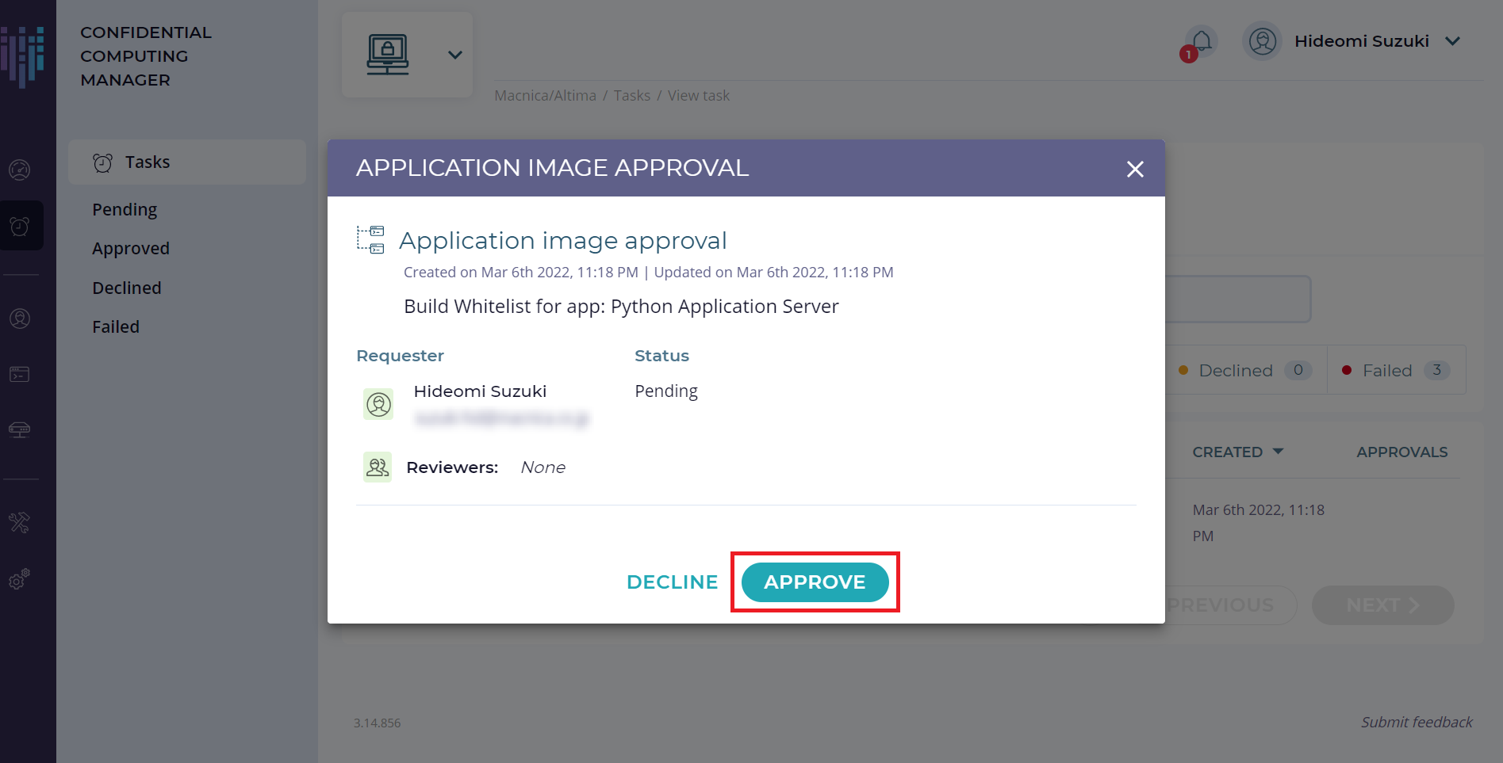This screenshot has width=1503, height=763.
Task: Click the Pending status value
Action: coord(666,391)
